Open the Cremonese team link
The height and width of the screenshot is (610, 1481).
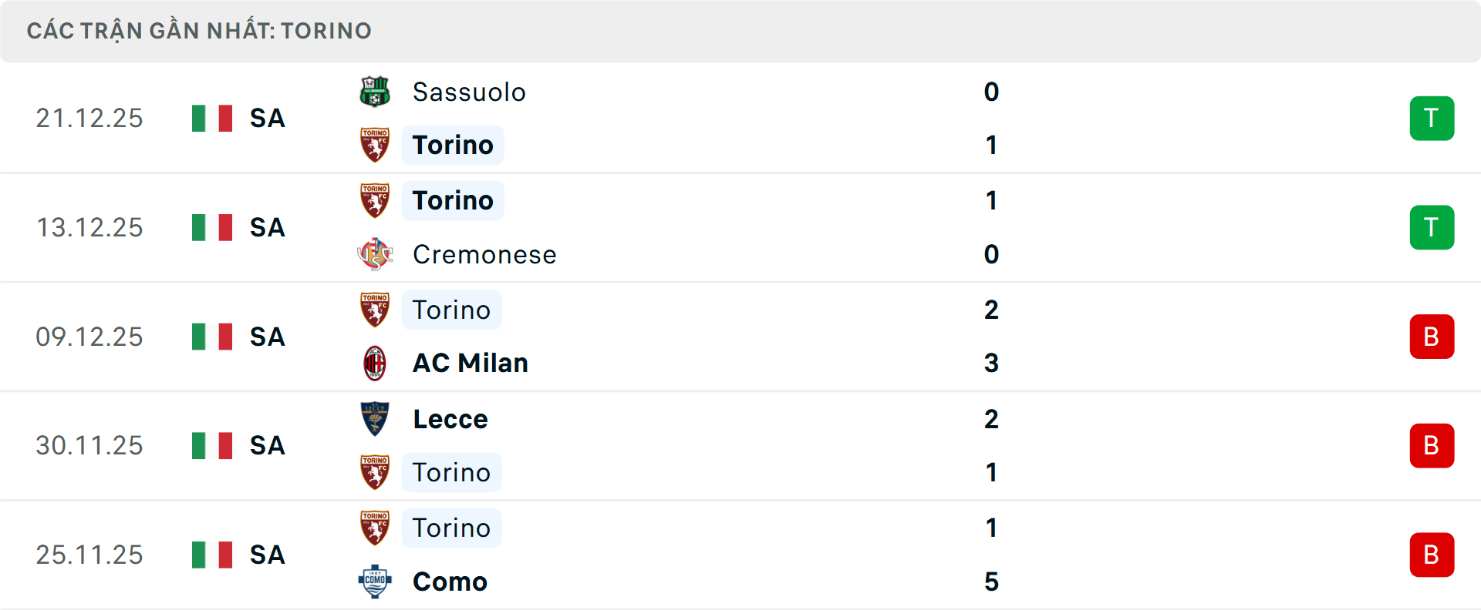484,255
